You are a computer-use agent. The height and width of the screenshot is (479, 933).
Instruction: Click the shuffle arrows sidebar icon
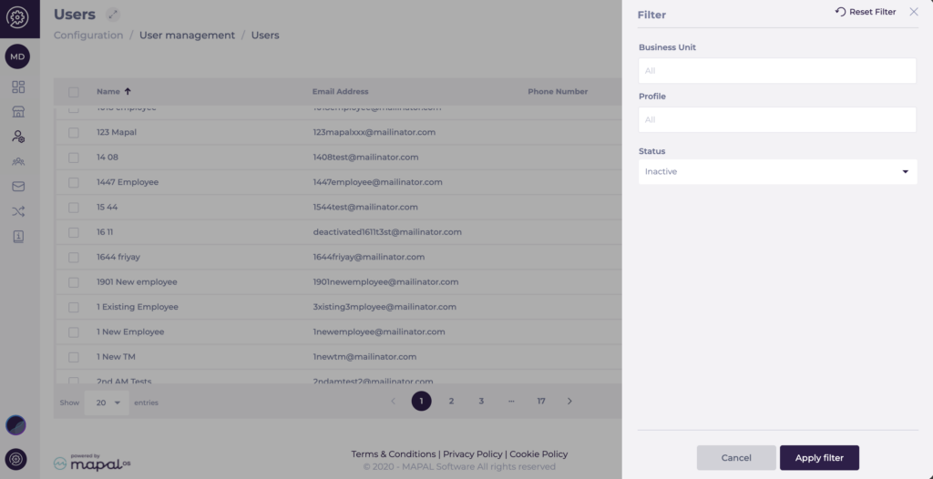tap(18, 211)
